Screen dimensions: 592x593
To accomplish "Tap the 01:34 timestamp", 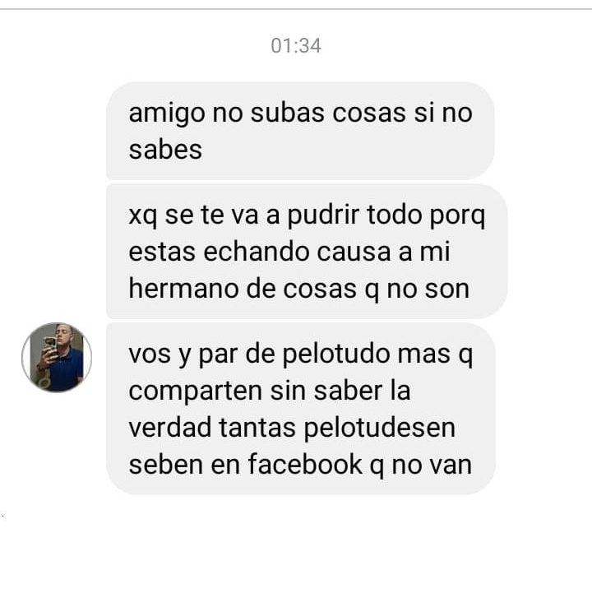I will tap(296, 46).
